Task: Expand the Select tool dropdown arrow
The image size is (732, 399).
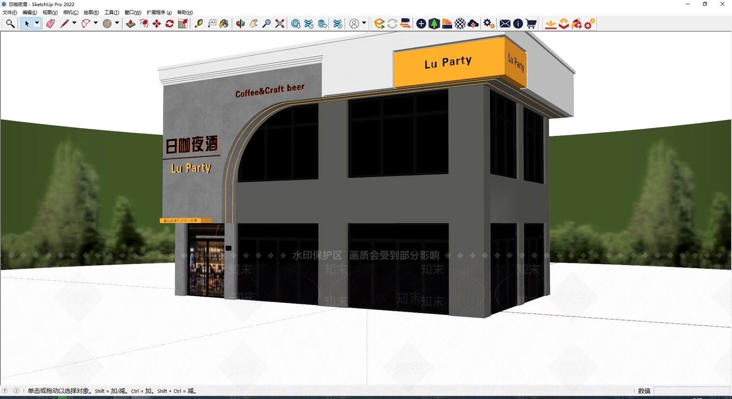Action: (37, 23)
